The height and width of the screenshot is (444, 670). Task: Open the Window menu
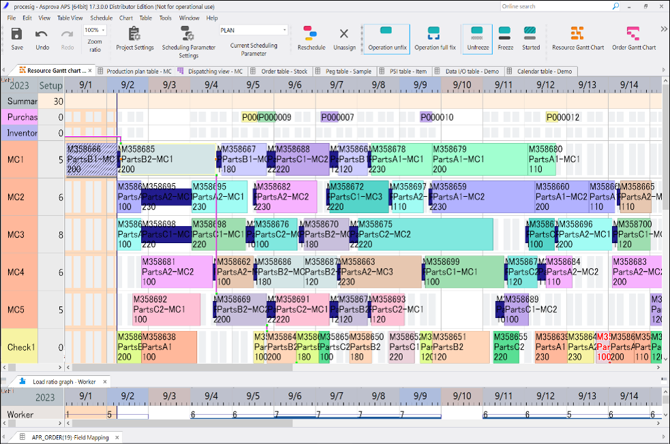coord(189,18)
